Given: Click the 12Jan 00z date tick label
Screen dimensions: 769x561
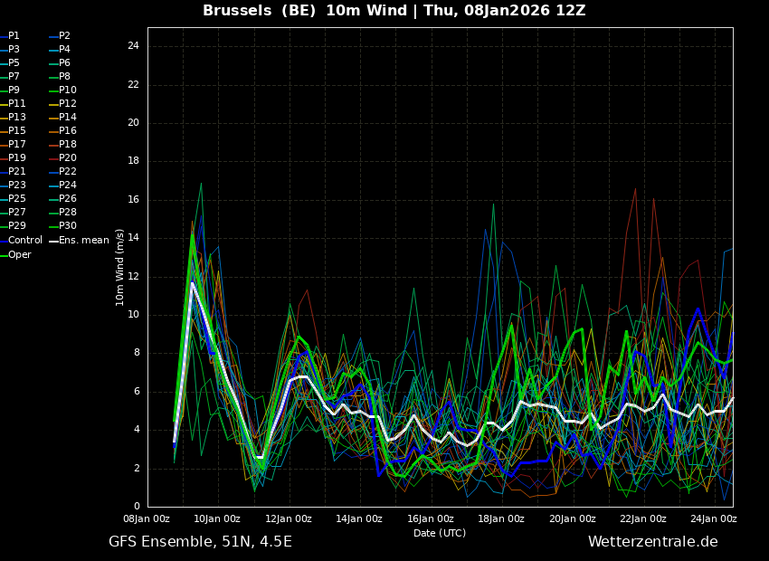Looking at the screenshot, I should 289,519.
